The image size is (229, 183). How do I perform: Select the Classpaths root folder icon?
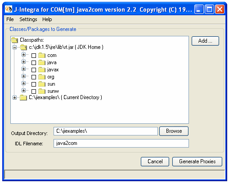click(x=14, y=40)
